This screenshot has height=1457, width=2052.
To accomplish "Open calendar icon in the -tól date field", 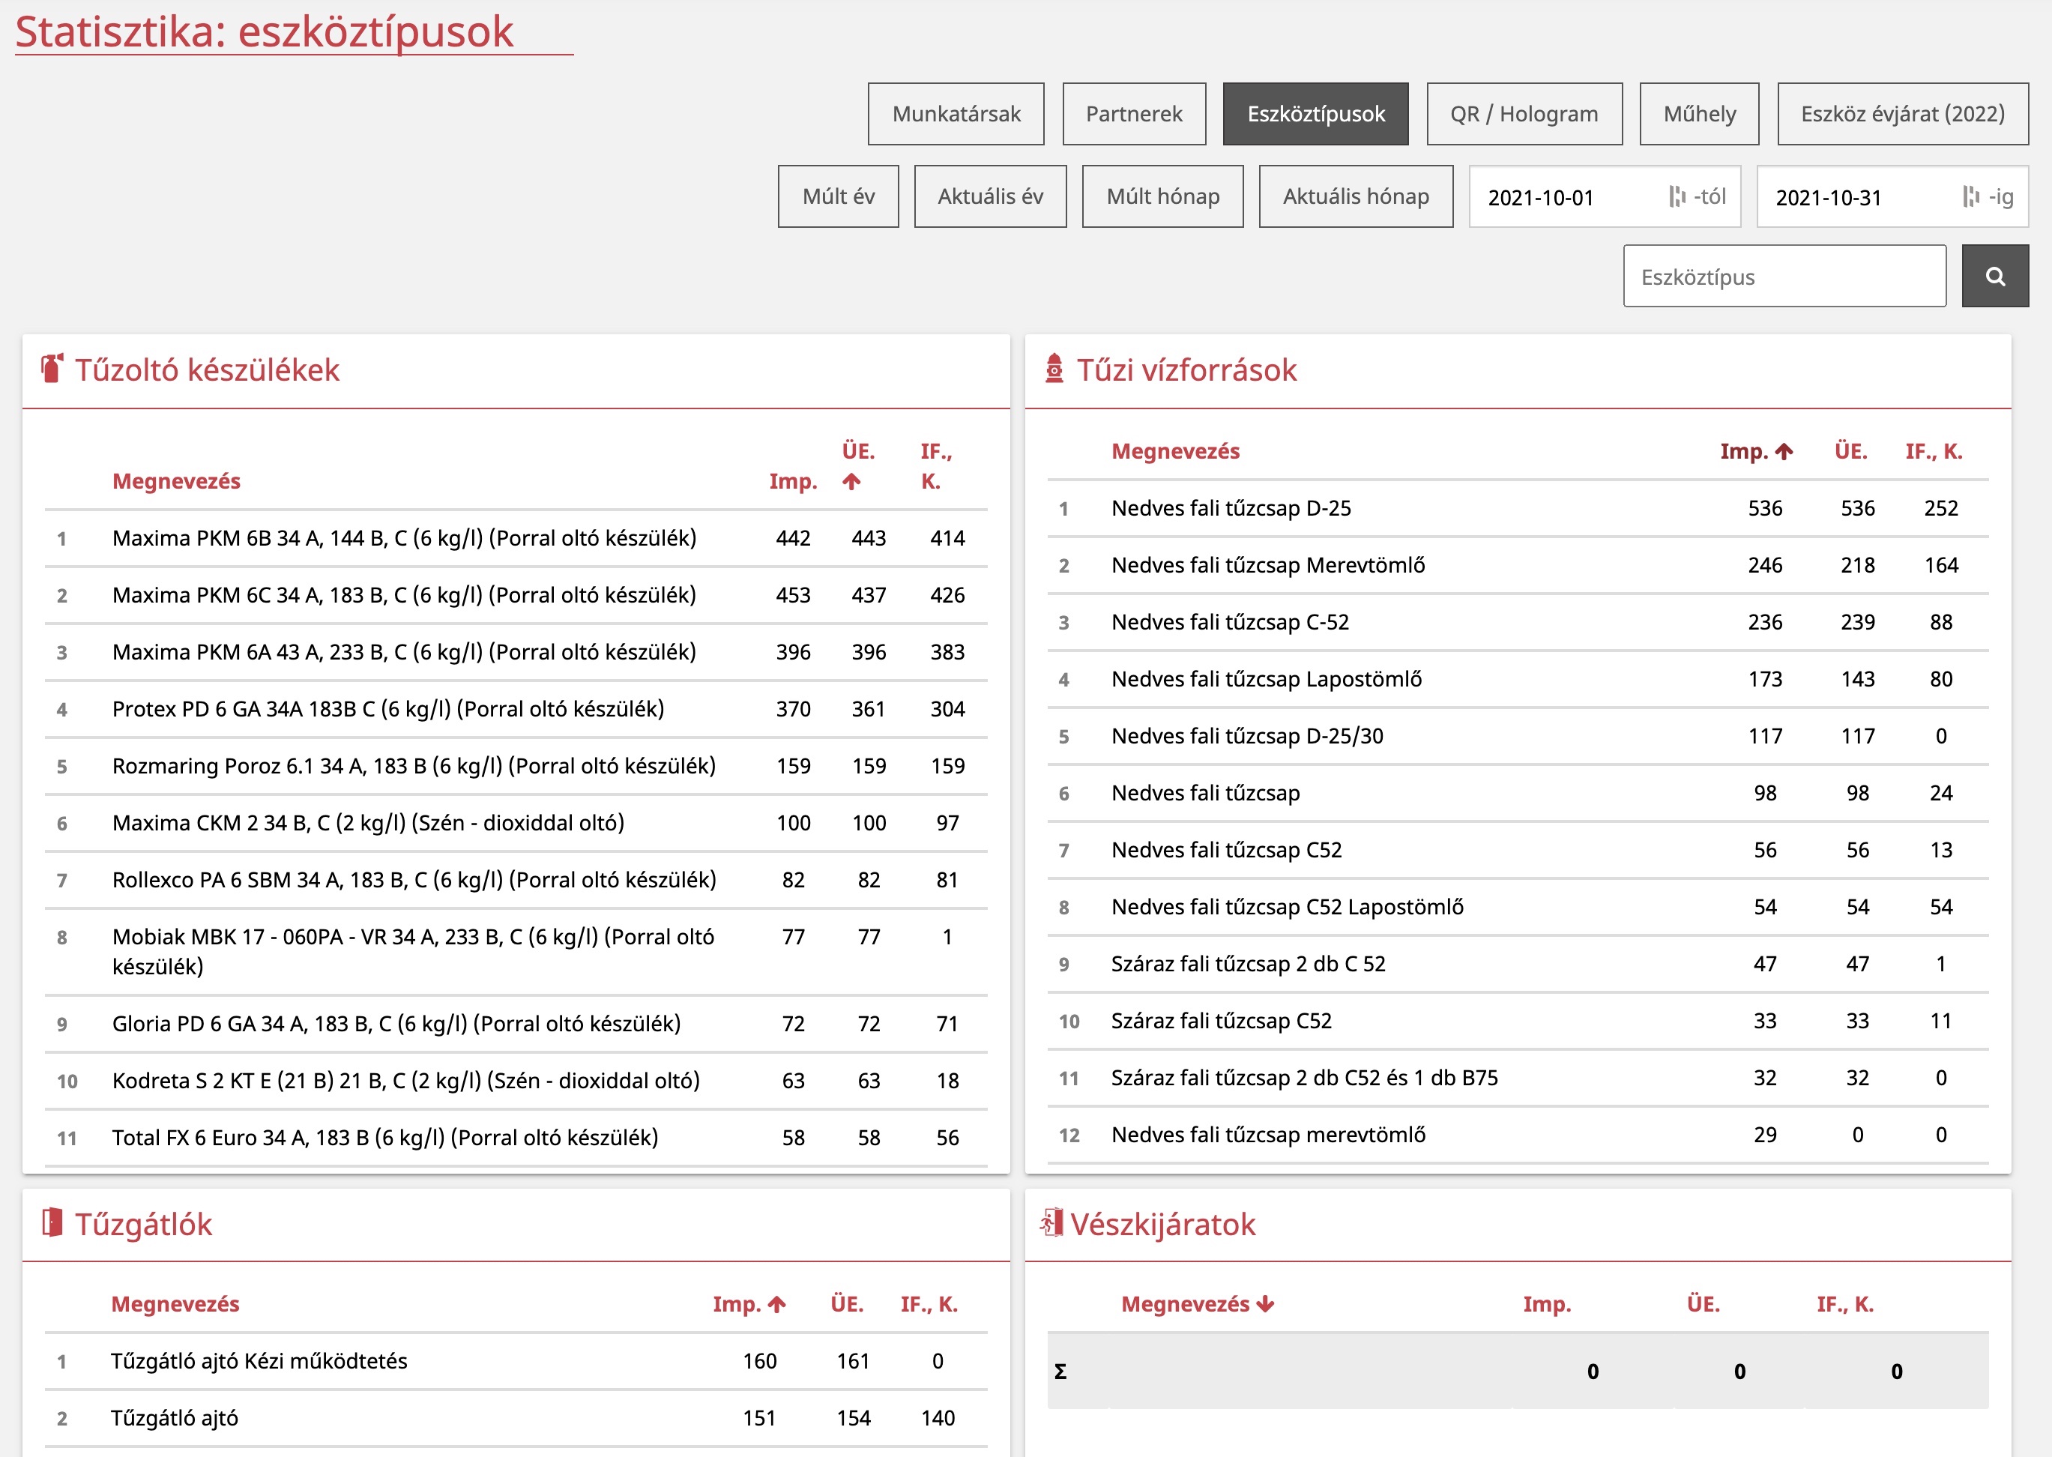I will [1677, 196].
